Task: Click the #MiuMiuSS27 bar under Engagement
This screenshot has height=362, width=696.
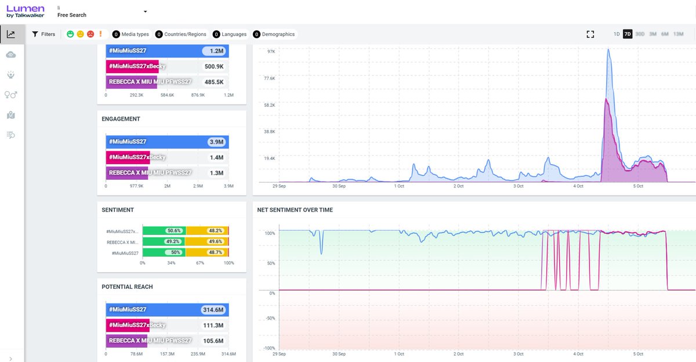Action: tap(167, 142)
